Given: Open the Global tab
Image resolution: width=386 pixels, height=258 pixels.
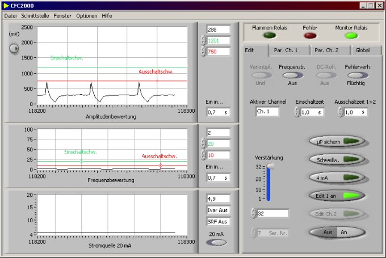Looking at the screenshot, I should (x=362, y=50).
